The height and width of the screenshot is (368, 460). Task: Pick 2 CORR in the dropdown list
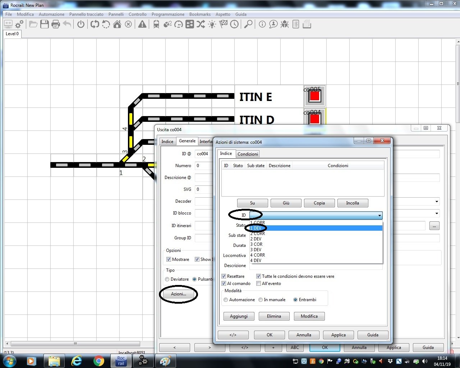[x=258, y=234]
